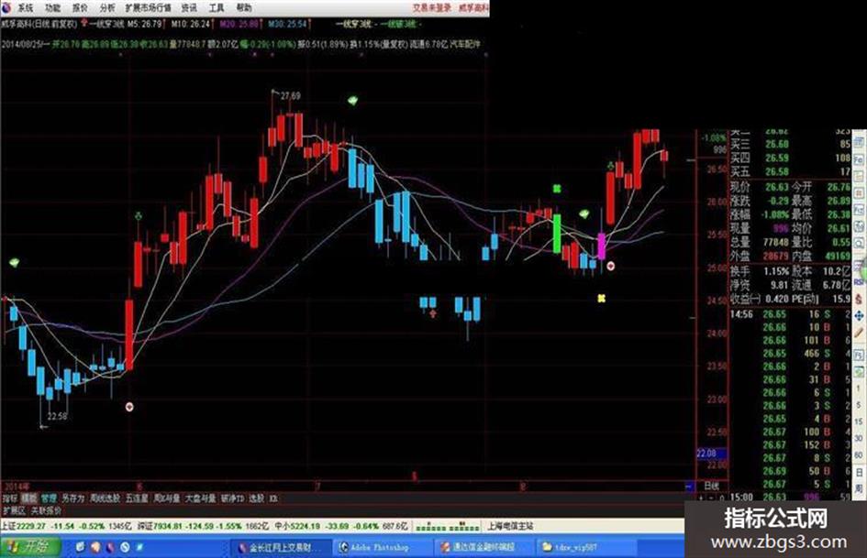
Task: Click the 总量 77848 value
Action: [776, 242]
